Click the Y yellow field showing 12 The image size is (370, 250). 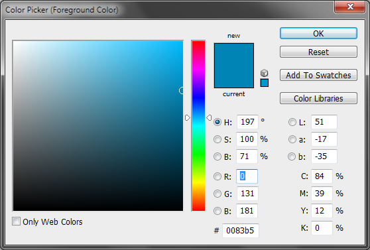pos(322,211)
